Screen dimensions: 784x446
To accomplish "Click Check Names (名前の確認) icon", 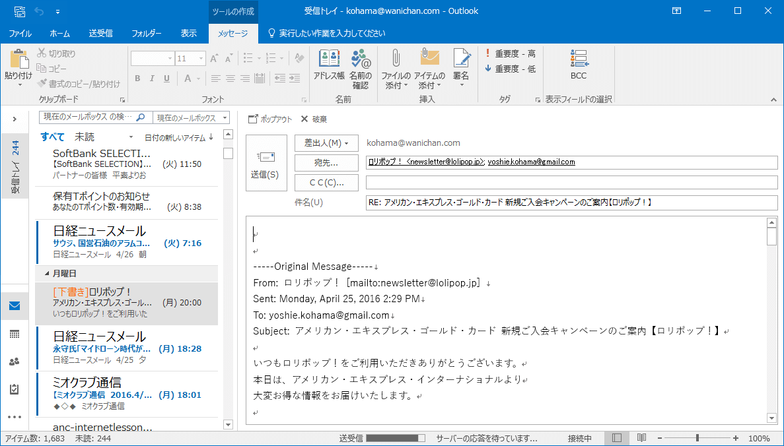I will point(361,59).
